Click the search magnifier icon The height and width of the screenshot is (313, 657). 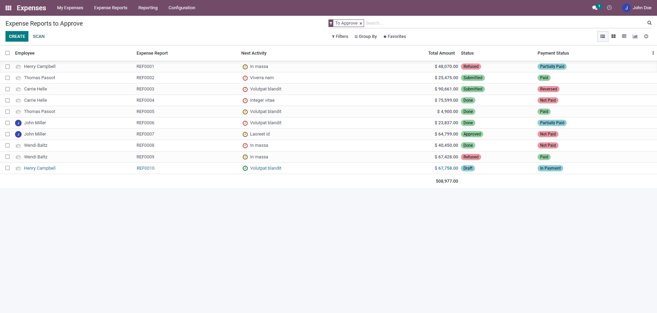click(649, 23)
